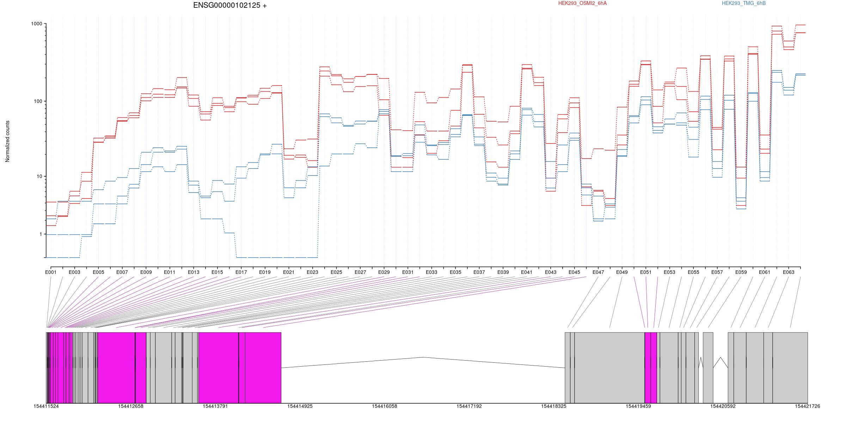The height and width of the screenshot is (423, 846).
Task: Select exon label E005
Action: point(98,272)
